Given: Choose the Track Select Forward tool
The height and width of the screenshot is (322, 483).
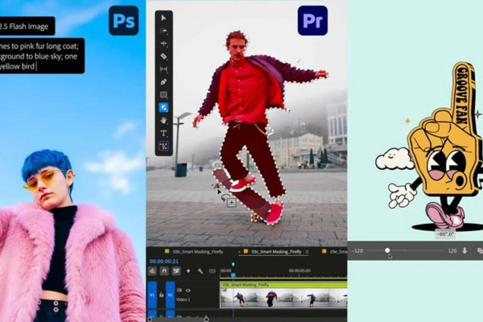Looking at the screenshot, I should [x=163, y=31].
